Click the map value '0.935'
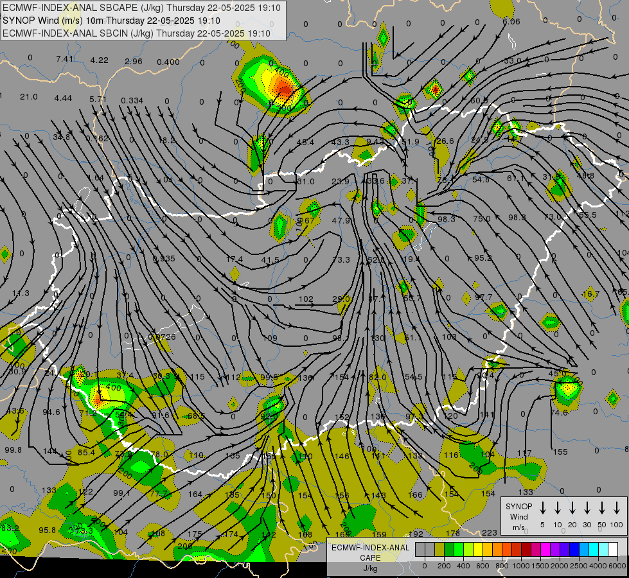The image size is (629, 578). point(164,259)
